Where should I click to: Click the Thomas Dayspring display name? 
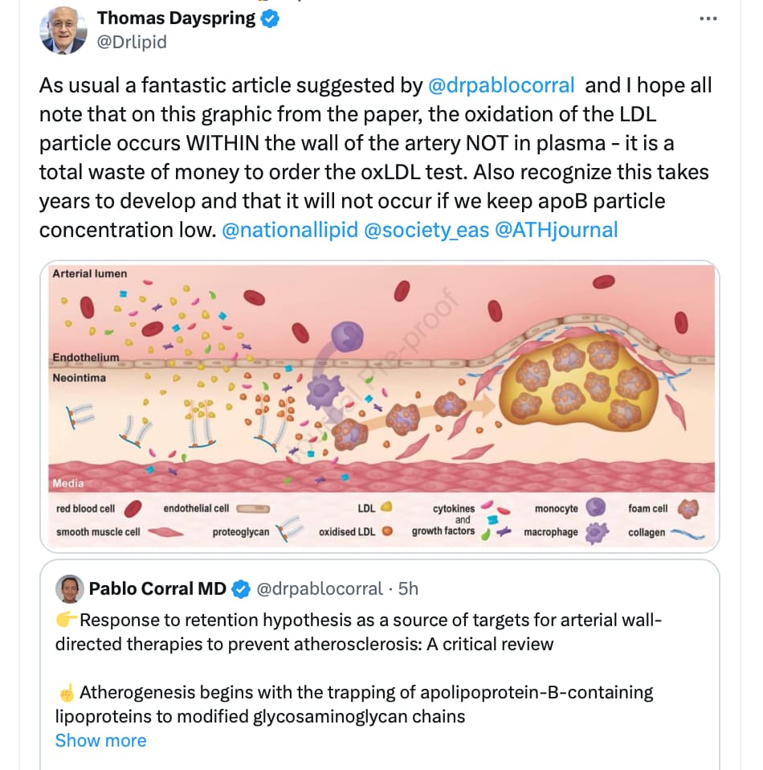click(176, 18)
